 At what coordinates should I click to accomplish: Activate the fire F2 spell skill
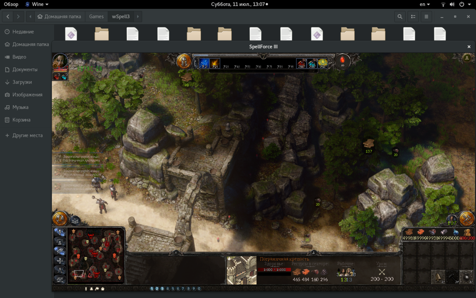(215, 63)
